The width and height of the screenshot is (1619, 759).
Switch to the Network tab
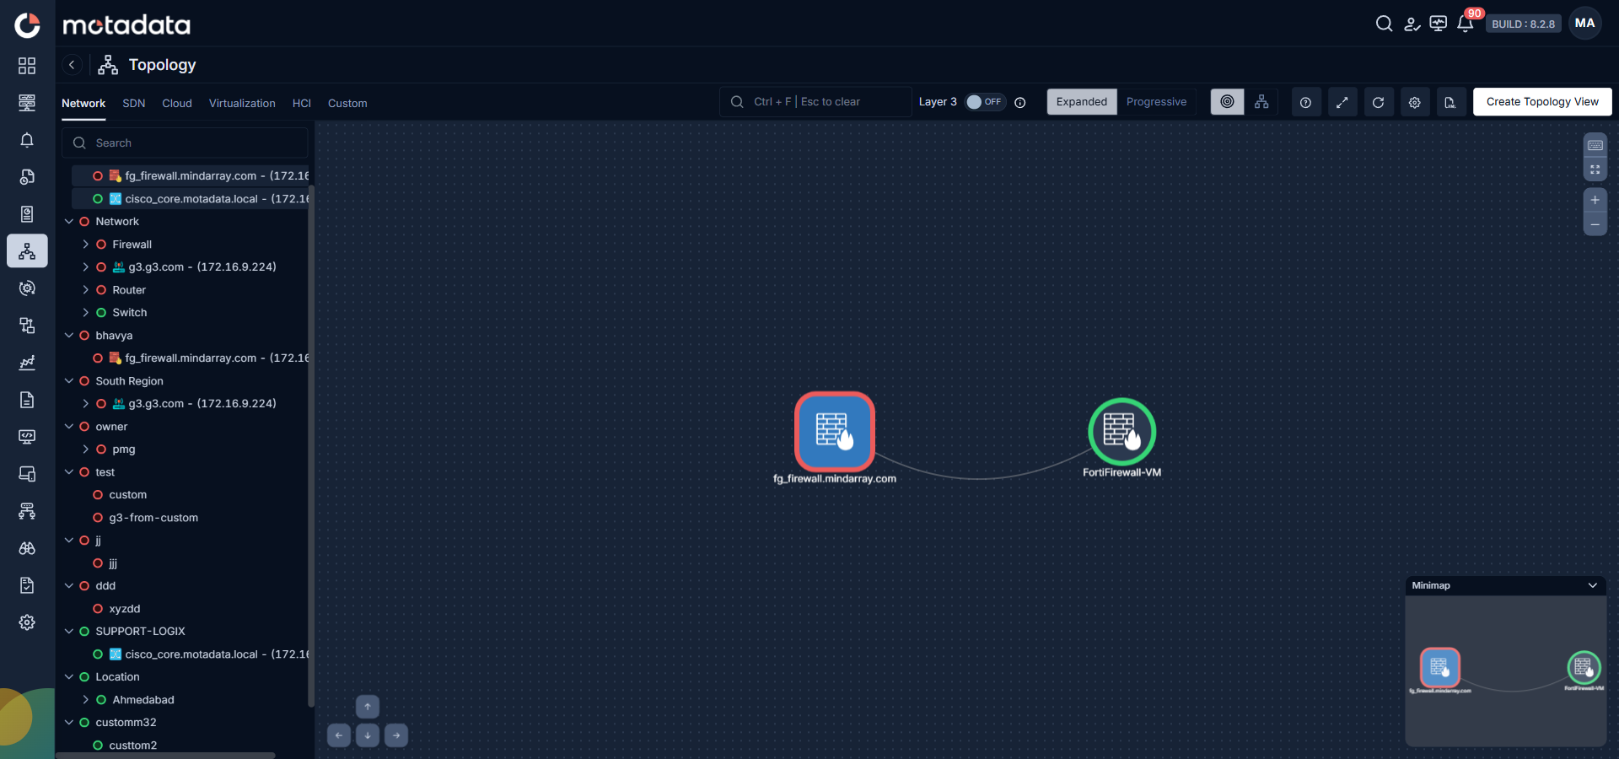pos(83,103)
